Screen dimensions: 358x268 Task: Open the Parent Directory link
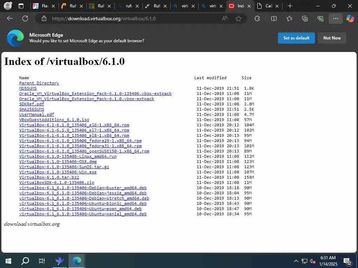(39, 83)
